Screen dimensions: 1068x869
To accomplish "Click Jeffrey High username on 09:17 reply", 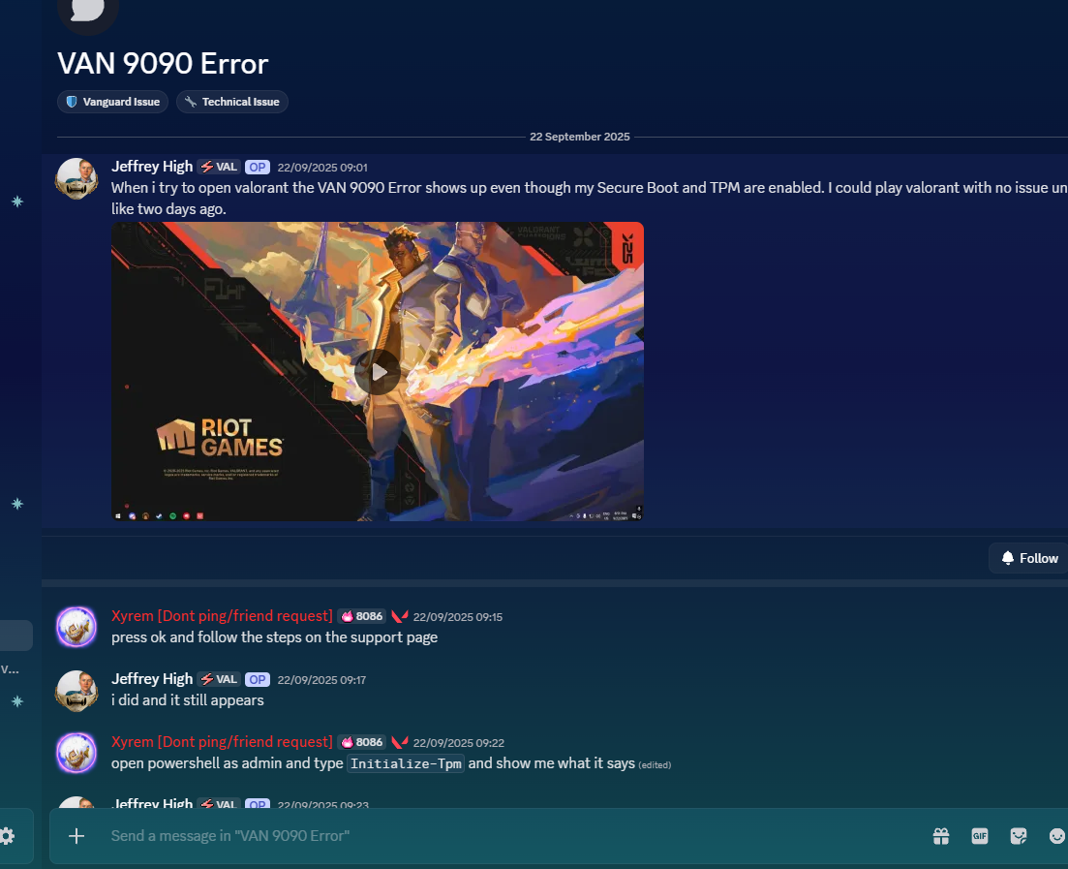I will point(152,679).
